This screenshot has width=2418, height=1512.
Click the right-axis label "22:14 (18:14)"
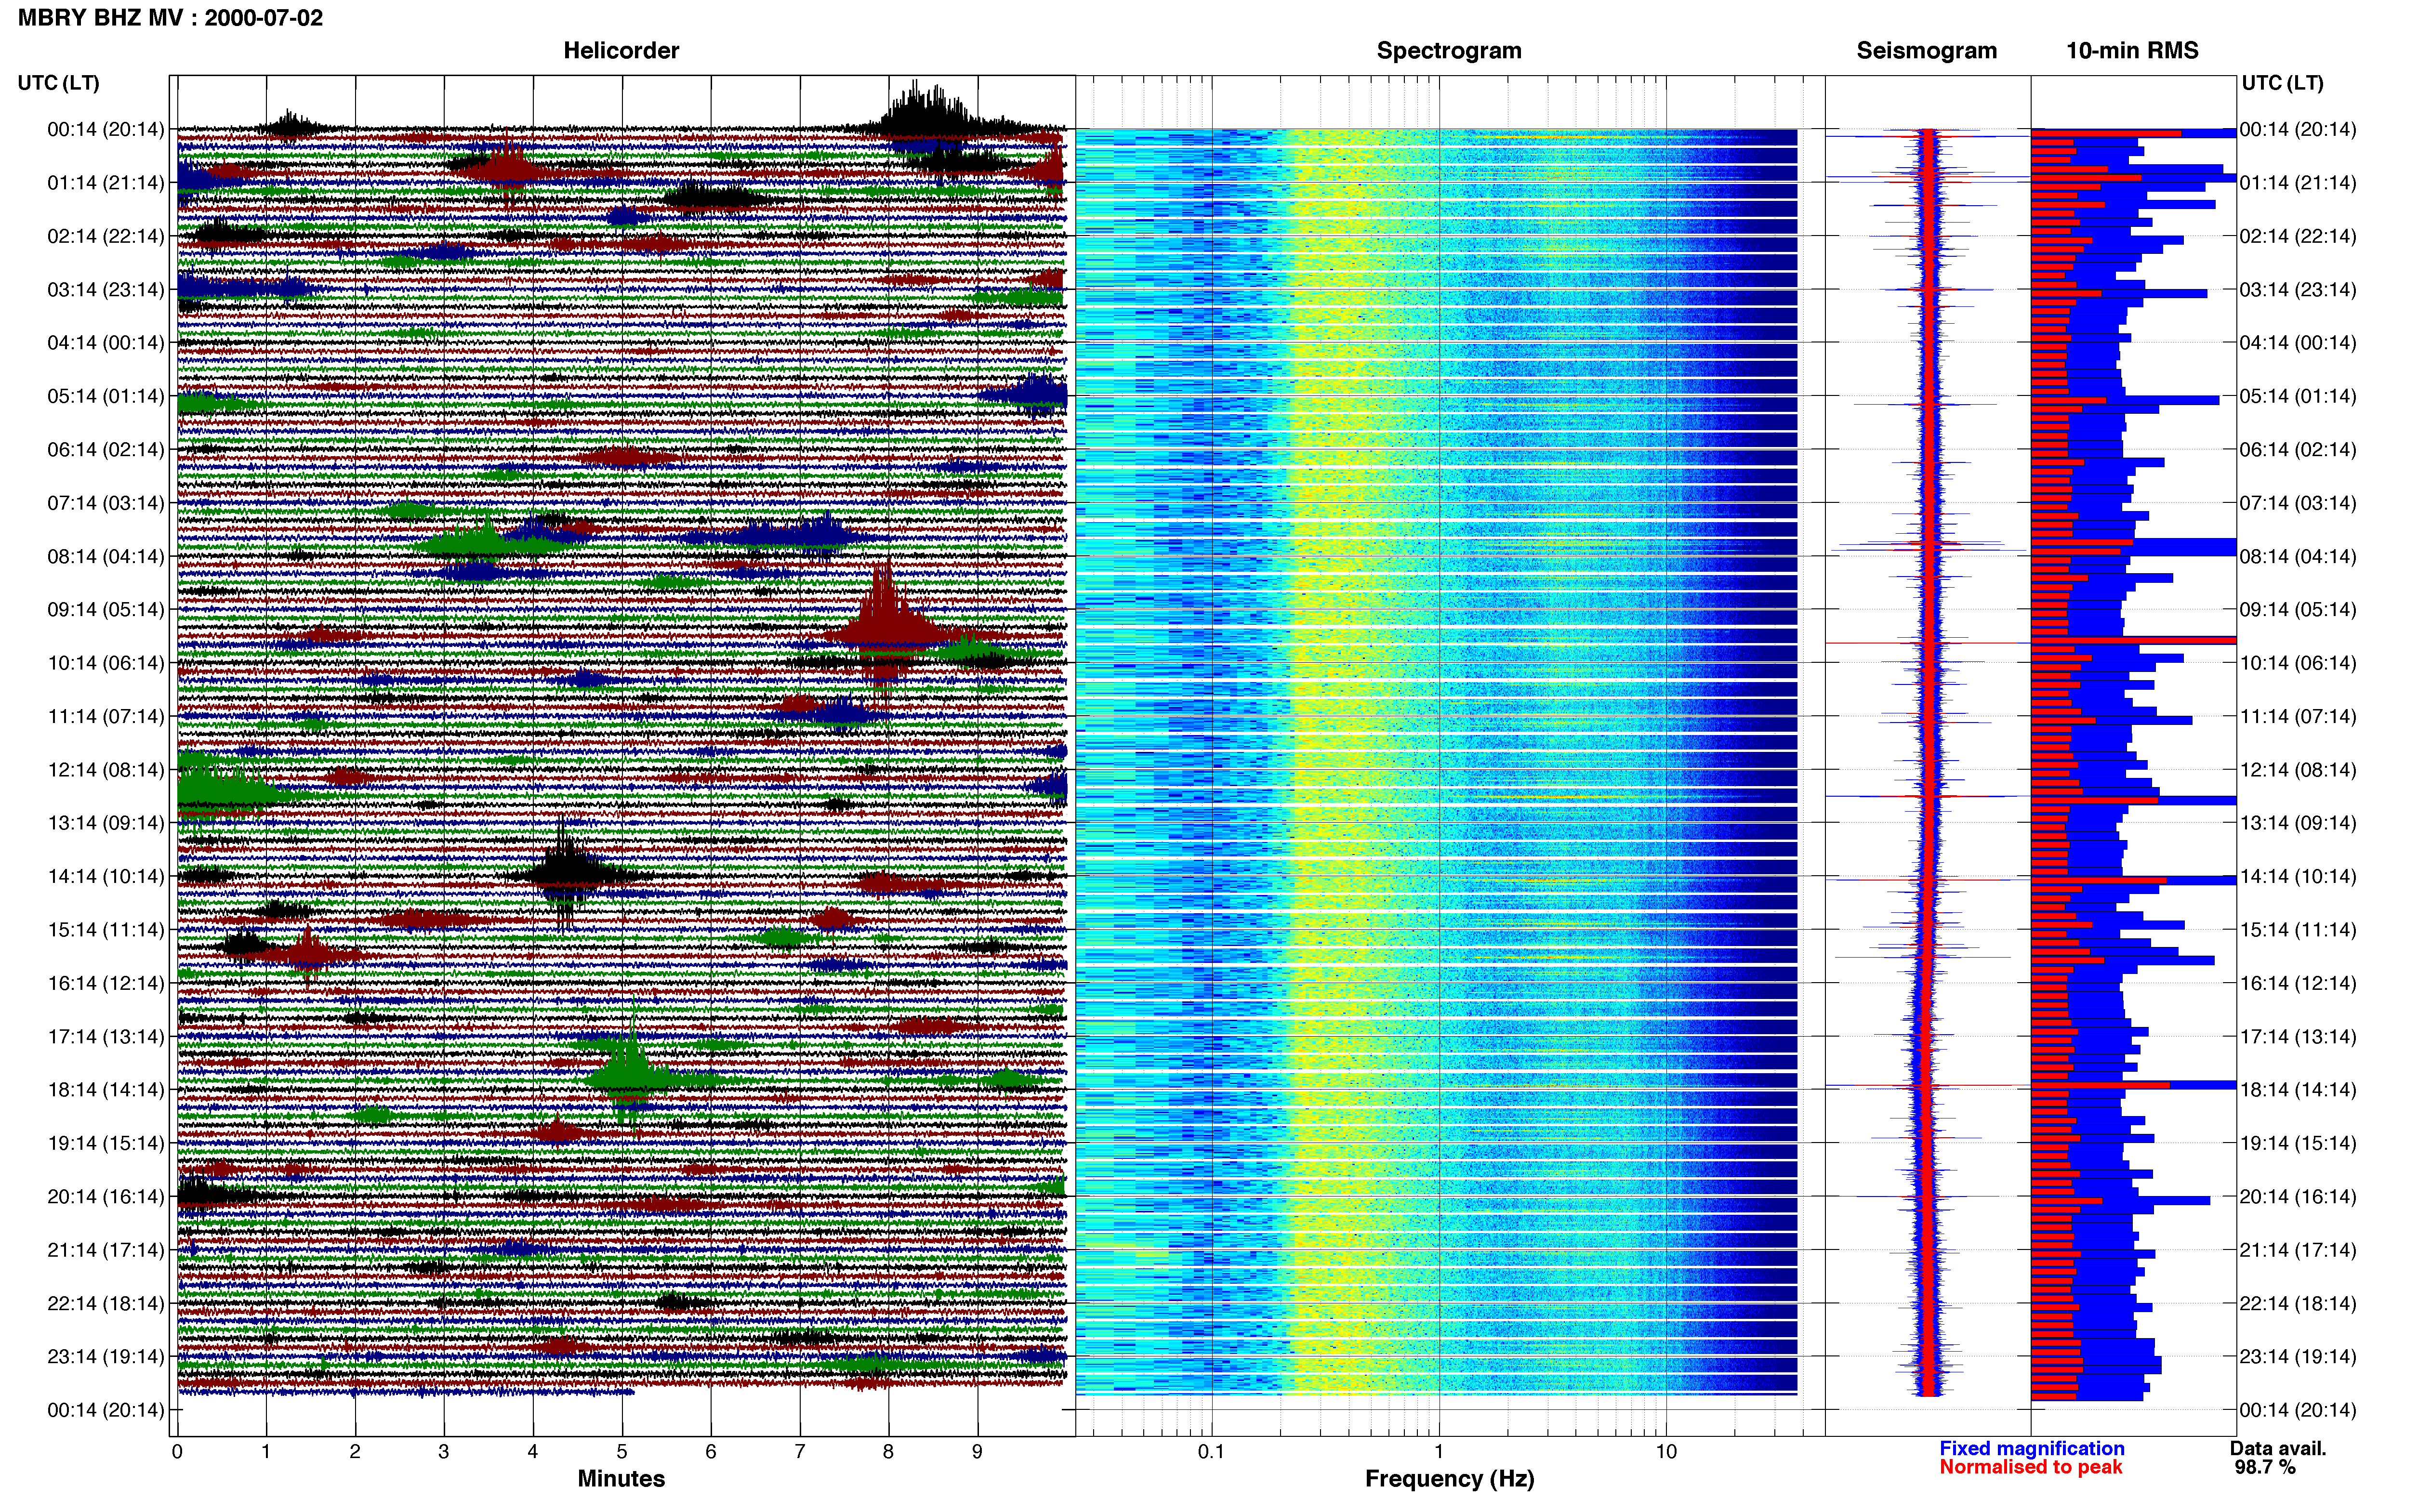click(2298, 1303)
